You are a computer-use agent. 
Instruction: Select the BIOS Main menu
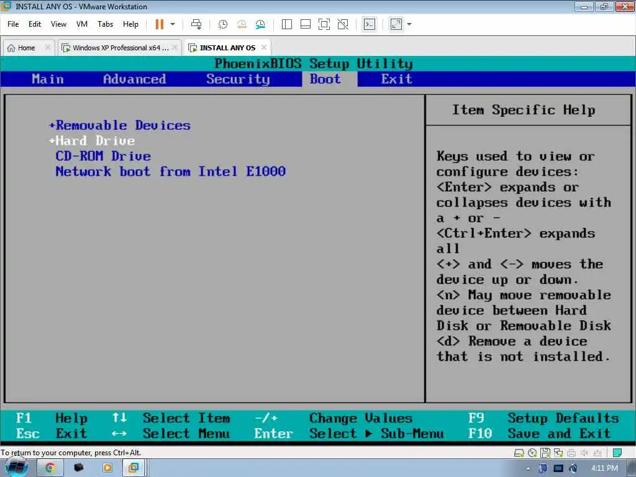coord(48,79)
